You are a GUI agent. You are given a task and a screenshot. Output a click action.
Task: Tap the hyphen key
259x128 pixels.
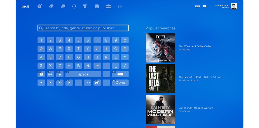[106, 66]
